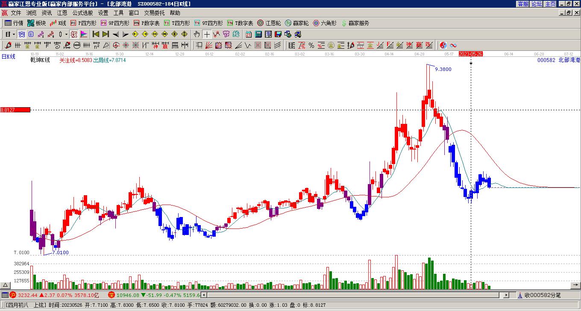Open 赢家服务 service page
This screenshot has width=581, height=311.
click(x=355, y=23)
